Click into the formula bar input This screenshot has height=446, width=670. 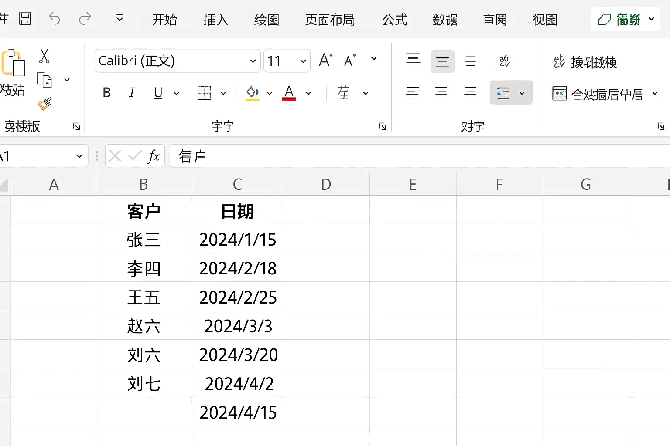tap(419, 156)
